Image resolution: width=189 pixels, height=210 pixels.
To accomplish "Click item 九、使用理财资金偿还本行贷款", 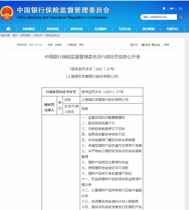I will [x=105, y=168].
